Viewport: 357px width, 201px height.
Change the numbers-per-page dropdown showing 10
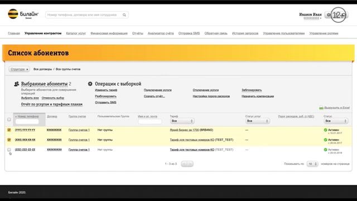click(x=312, y=164)
